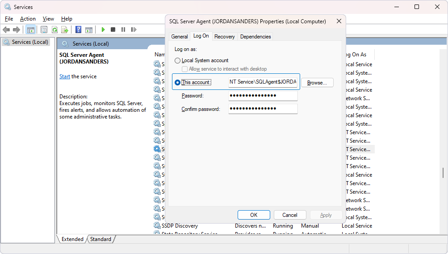
Task: Switch to the Recovery tab
Action: 224,37
